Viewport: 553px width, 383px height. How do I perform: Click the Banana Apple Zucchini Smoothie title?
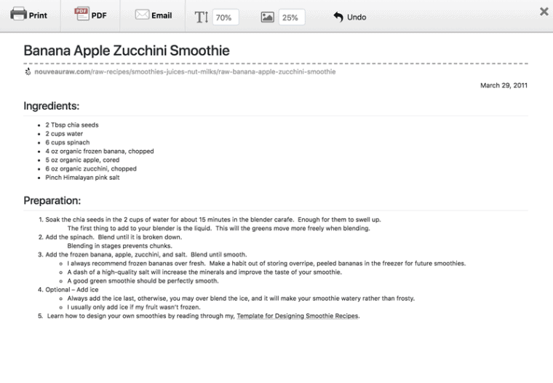(x=127, y=51)
